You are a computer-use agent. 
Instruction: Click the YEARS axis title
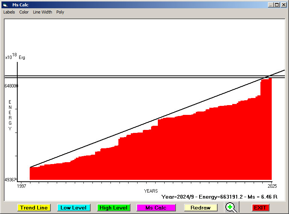(151, 191)
